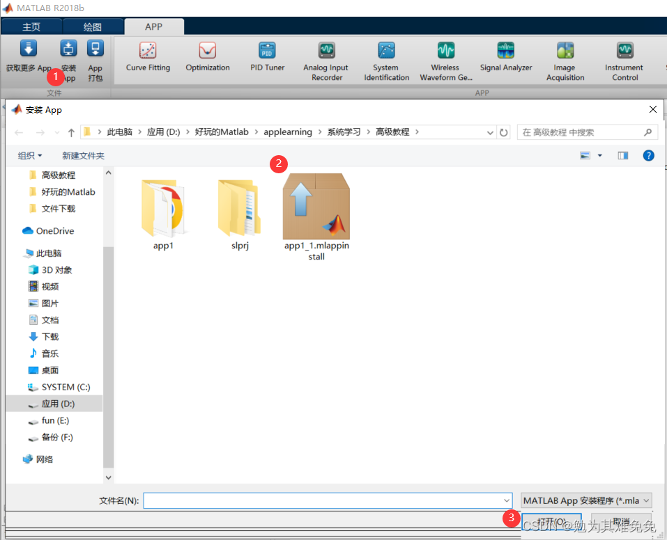The height and width of the screenshot is (540, 667).
Task: Click the Back navigation arrow
Action: click(x=19, y=132)
